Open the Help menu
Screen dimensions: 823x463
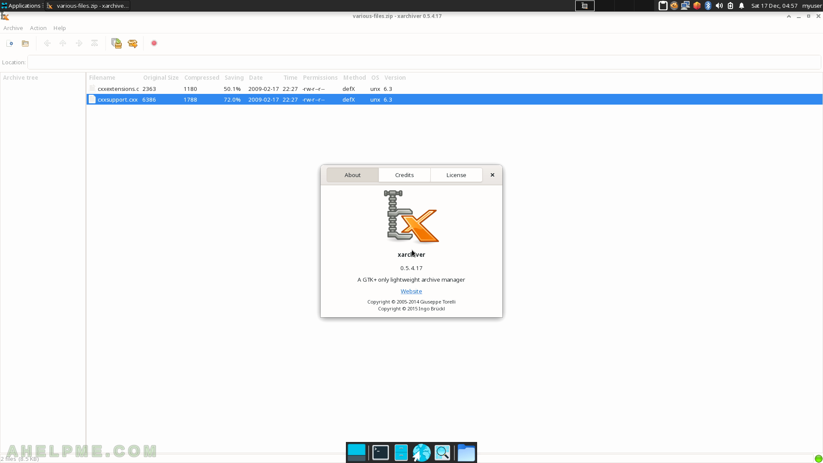tap(60, 28)
